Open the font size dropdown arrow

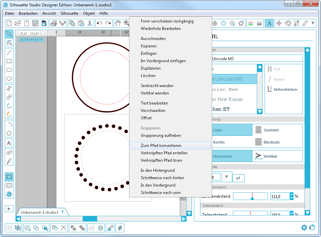227,177
